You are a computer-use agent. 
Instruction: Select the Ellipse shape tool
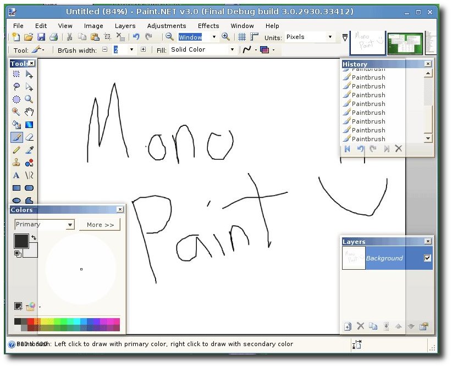[16, 200]
